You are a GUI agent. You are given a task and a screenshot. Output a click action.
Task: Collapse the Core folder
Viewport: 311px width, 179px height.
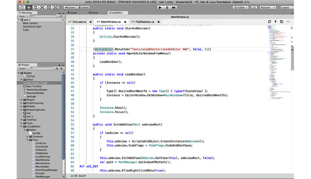point(27,140)
